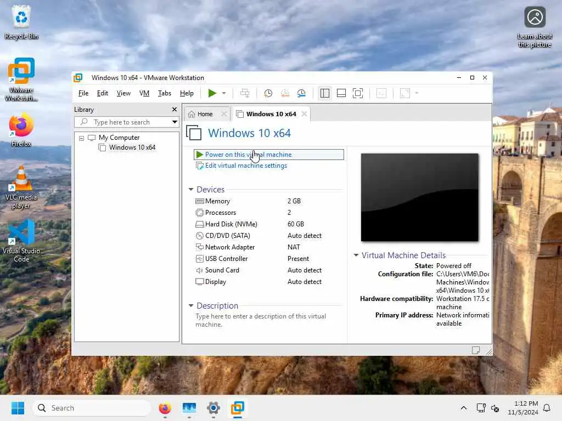Click the console view toolbar icon
Screen dimensions: 562x421
[x=381, y=93]
